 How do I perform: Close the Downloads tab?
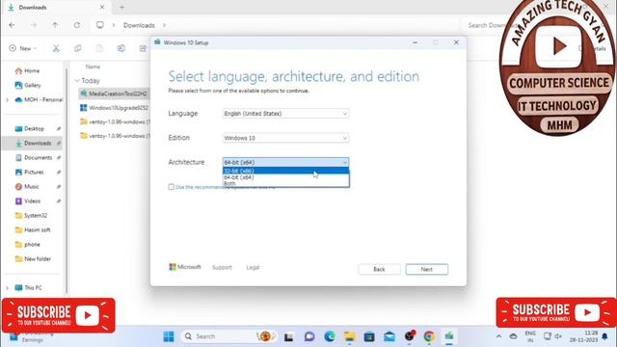tap(102, 7)
